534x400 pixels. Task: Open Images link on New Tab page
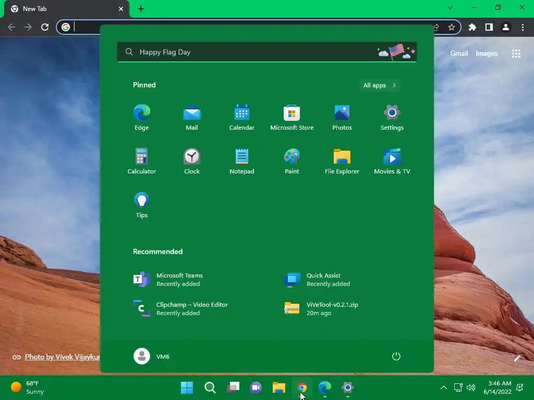(x=487, y=54)
